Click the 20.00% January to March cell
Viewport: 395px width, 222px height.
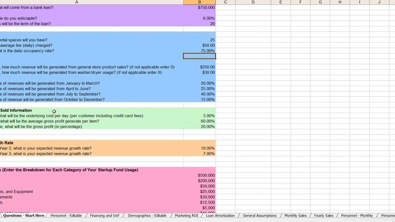(x=199, y=83)
